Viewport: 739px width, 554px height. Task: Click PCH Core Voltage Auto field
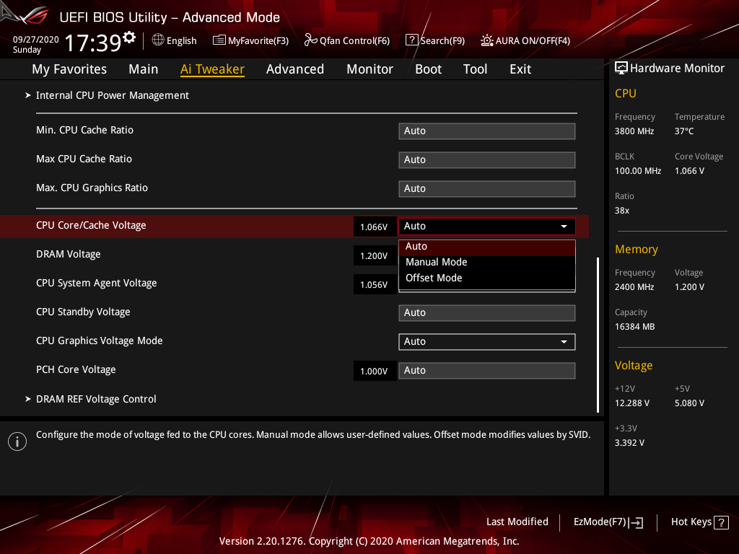[487, 370]
